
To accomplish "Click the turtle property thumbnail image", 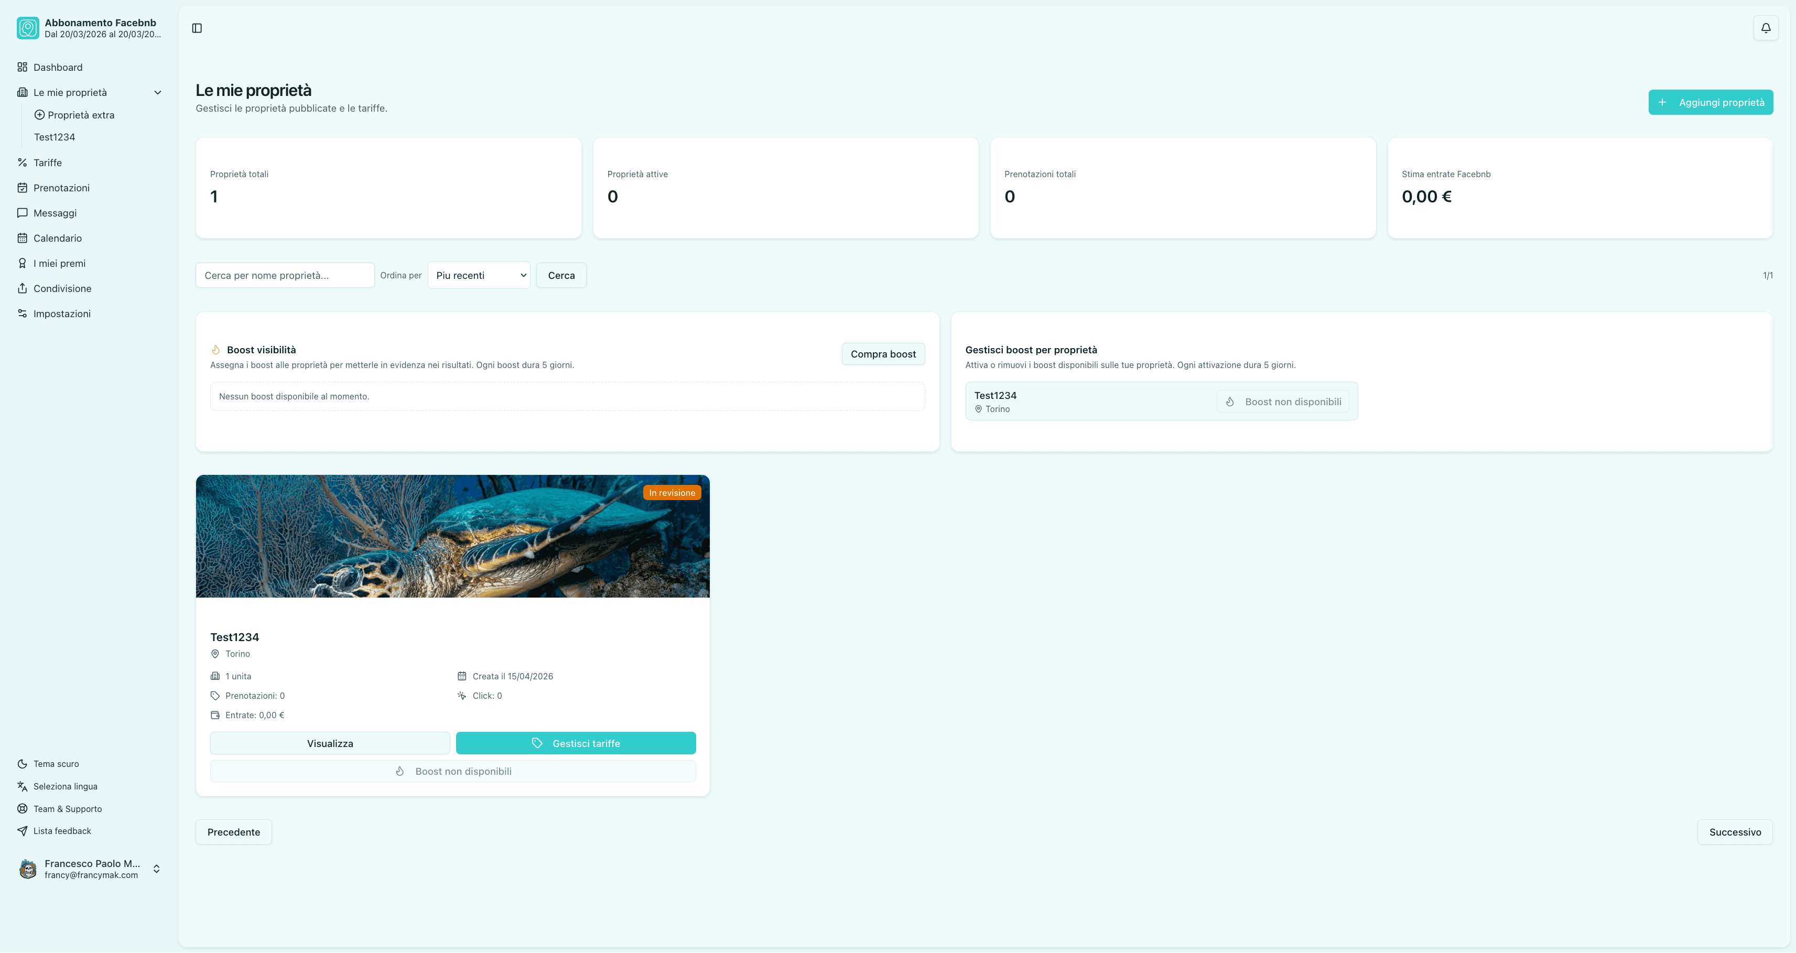I will (x=452, y=536).
